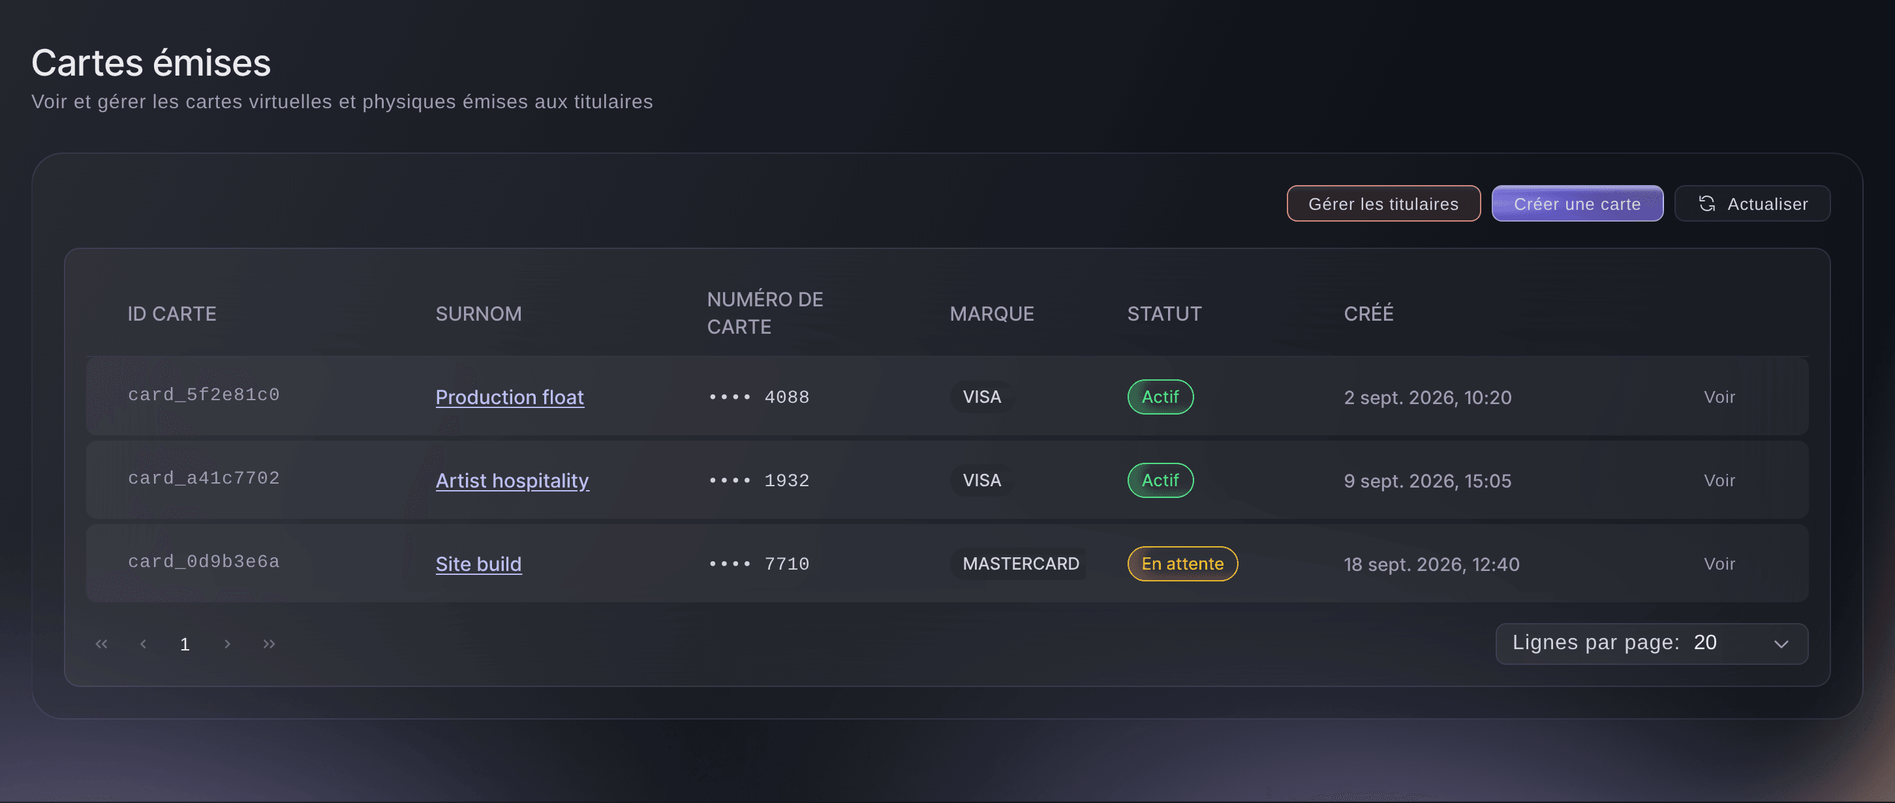Image resolution: width=1895 pixels, height=803 pixels.
Task: Open the Artist hospitality link
Action: [x=512, y=480]
